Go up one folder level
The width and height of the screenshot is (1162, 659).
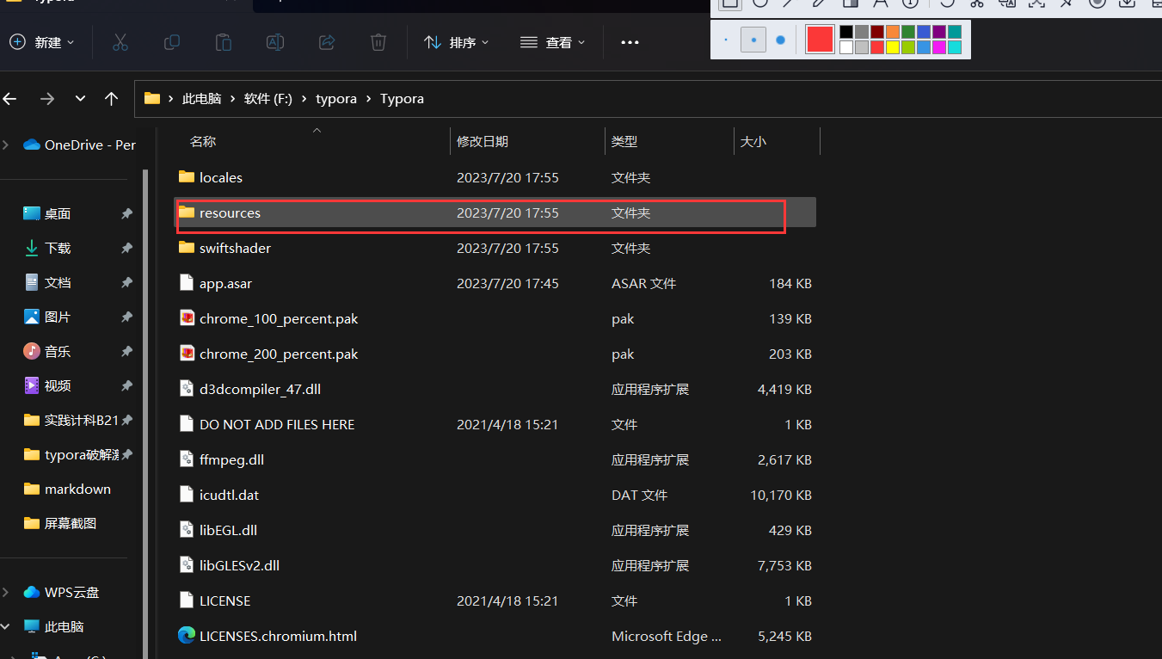(111, 99)
